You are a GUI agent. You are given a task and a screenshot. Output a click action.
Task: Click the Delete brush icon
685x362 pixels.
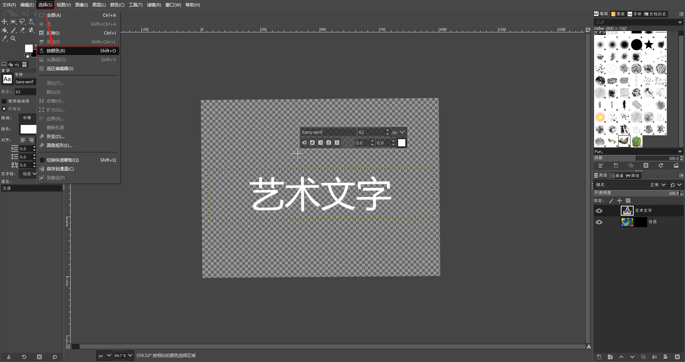[646, 166]
